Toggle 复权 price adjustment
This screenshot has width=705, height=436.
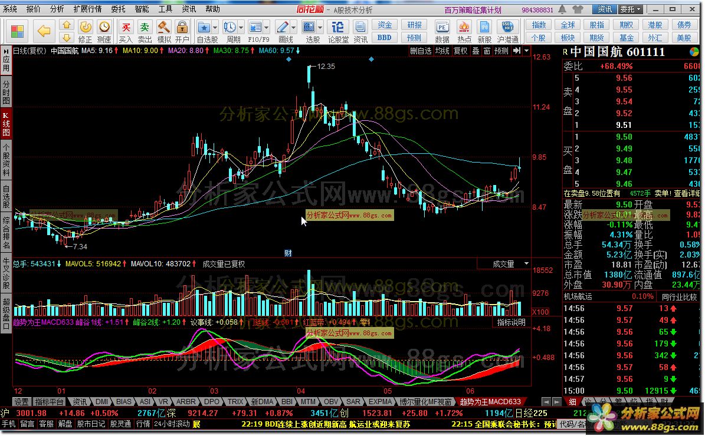pos(460,51)
